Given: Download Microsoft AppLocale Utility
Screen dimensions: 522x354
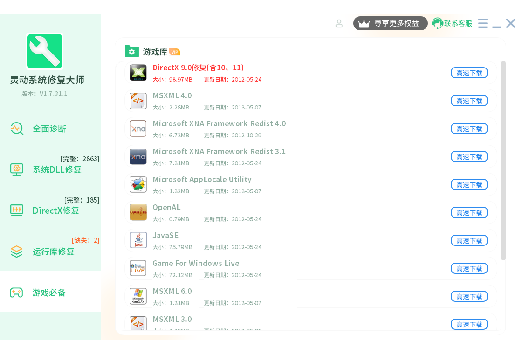Looking at the screenshot, I should [469, 184].
